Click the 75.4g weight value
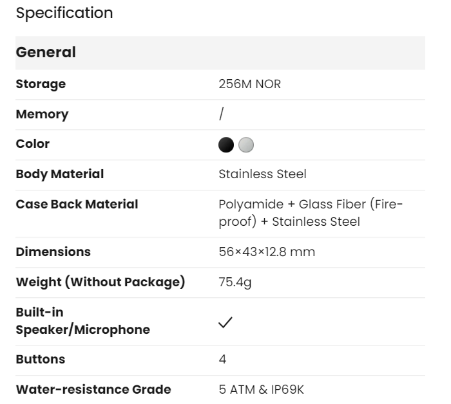Screen dimensions: 451x404 tap(235, 282)
